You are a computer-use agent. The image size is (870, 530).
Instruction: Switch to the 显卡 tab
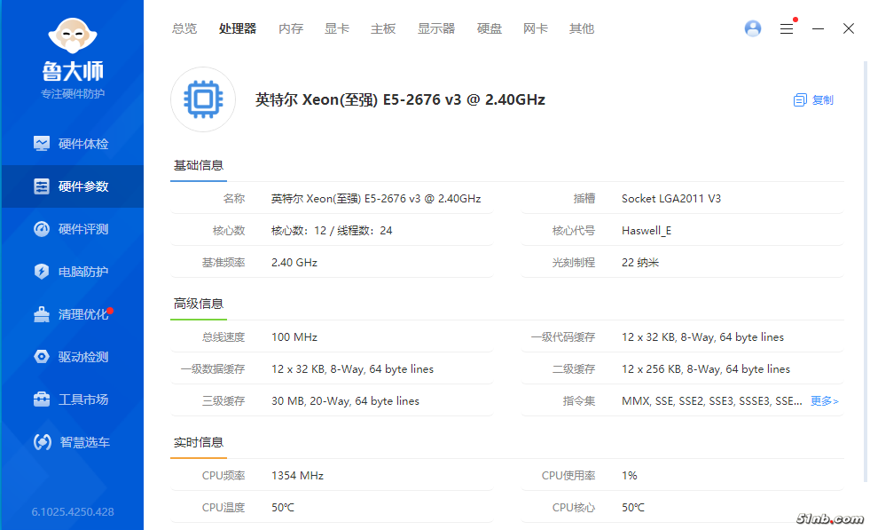(x=337, y=28)
